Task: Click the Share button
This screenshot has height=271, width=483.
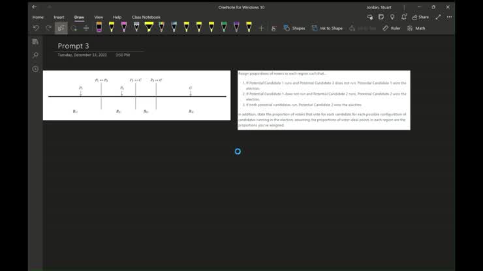Action: pos(420,17)
